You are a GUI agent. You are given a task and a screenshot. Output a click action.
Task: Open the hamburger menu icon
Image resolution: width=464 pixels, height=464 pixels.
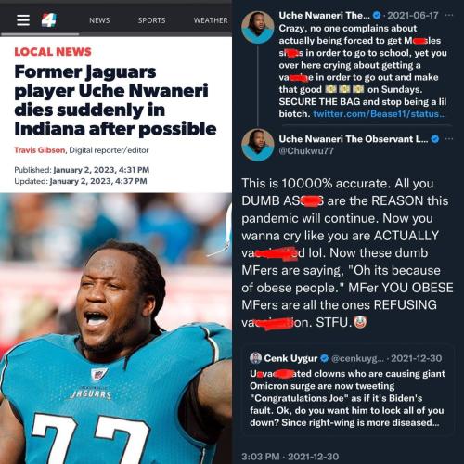[x=23, y=20]
